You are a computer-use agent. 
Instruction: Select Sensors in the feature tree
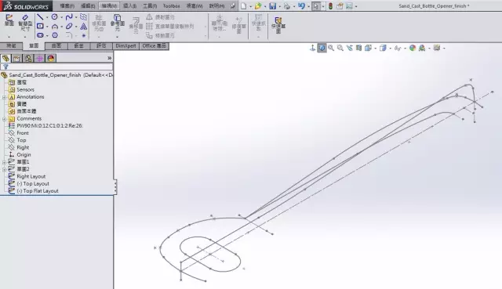[x=25, y=89]
